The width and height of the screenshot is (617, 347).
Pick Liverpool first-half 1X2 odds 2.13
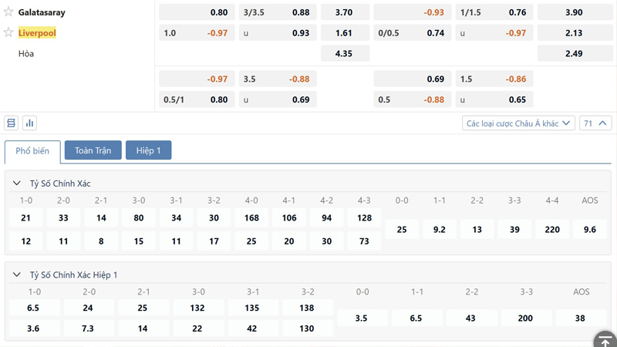(x=575, y=32)
